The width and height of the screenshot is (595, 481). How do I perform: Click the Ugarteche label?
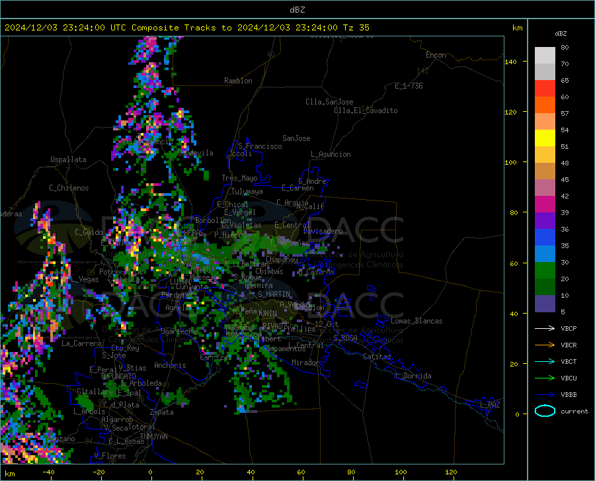pos(178,331)
